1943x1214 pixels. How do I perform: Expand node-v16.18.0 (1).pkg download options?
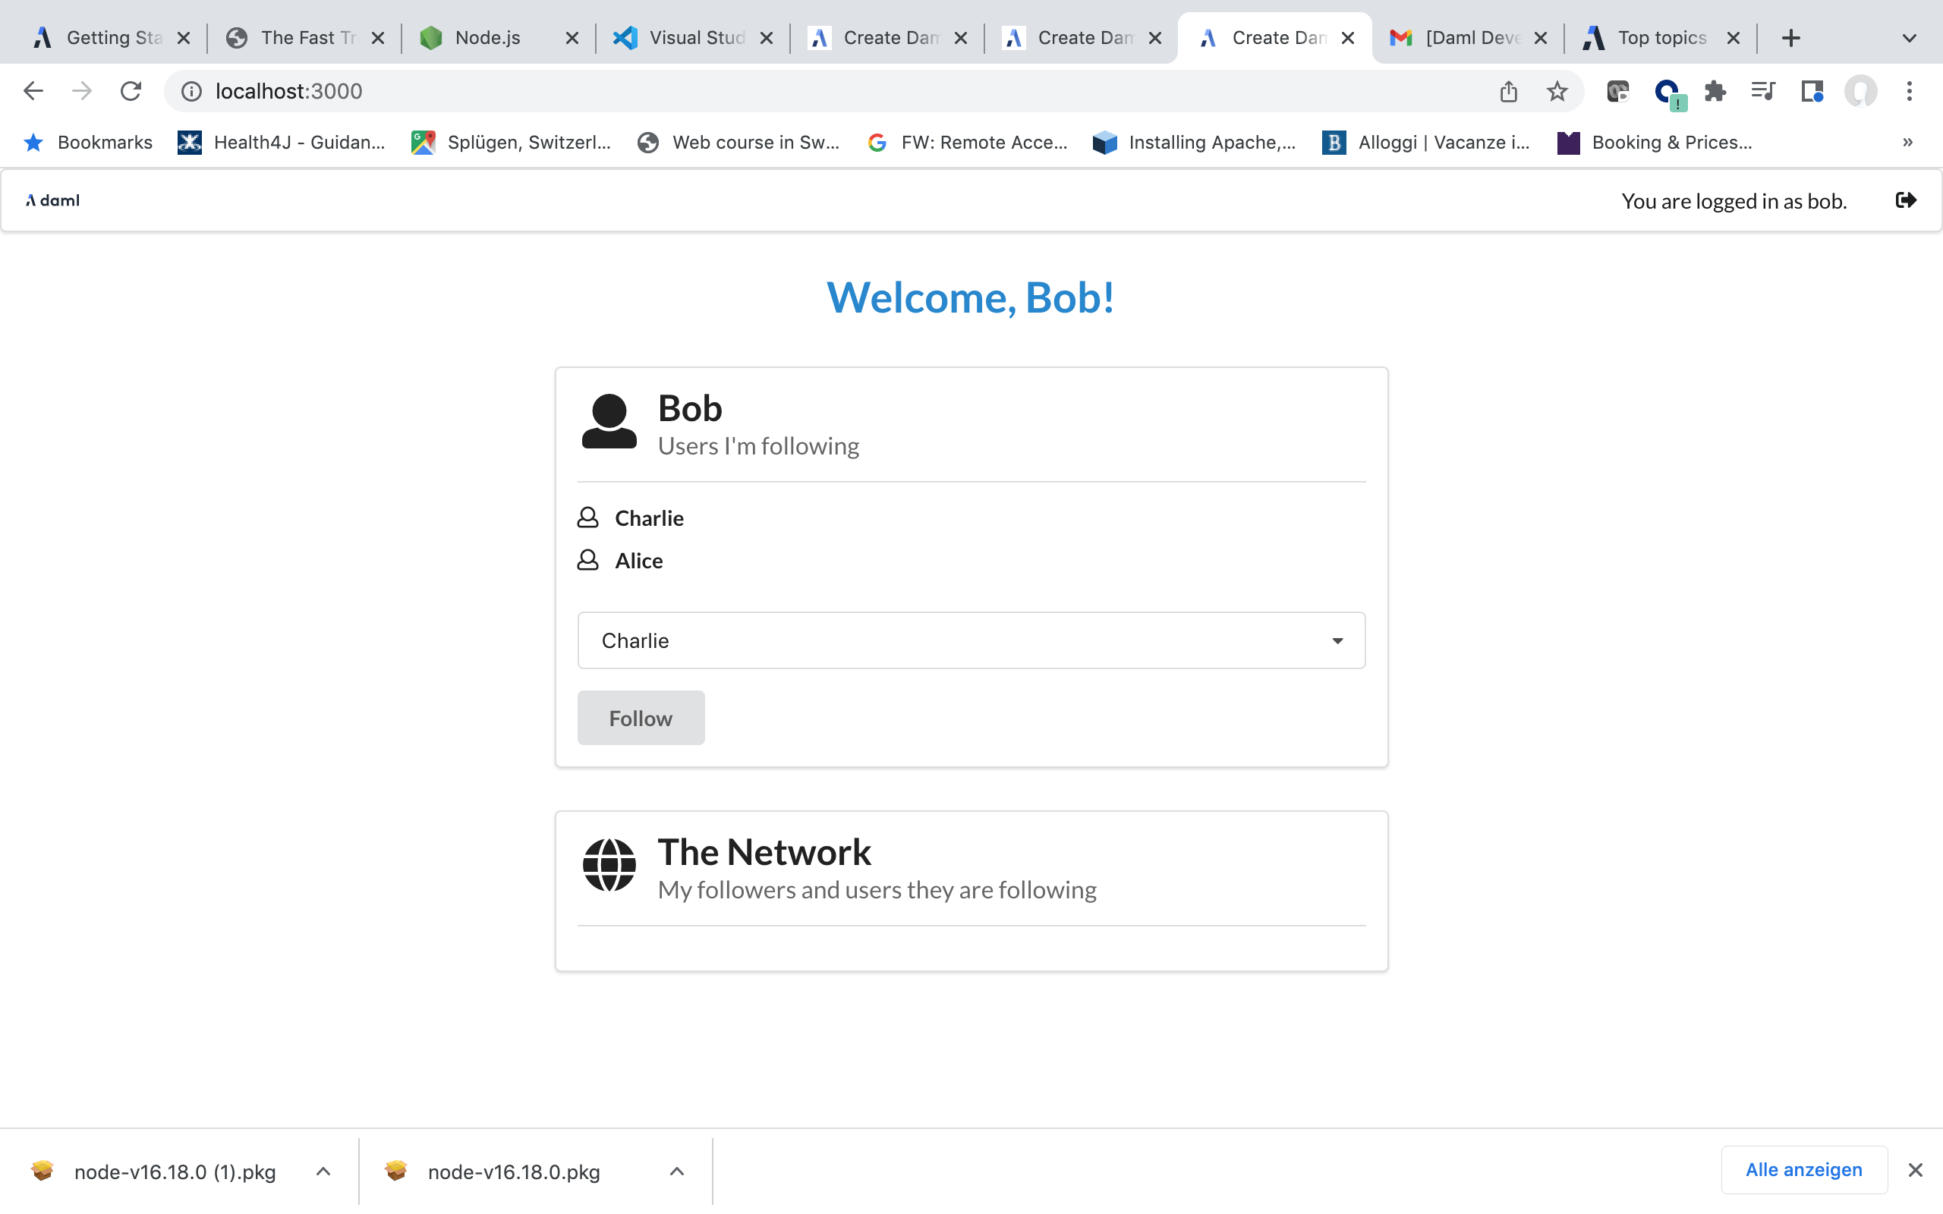[x=323, y=1172]
